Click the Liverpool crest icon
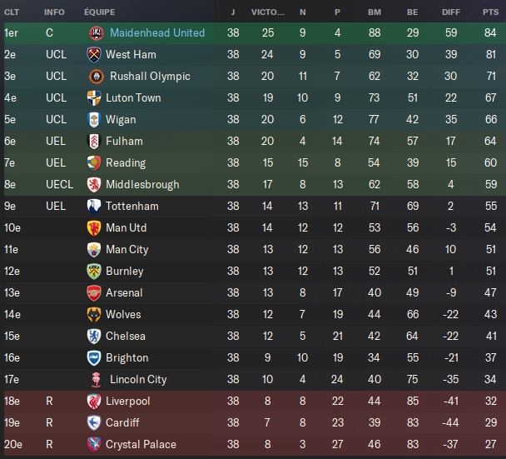Image resolution: width=506 pixels, height=459 pixels. pyautogui.click(x=95, y=401)
